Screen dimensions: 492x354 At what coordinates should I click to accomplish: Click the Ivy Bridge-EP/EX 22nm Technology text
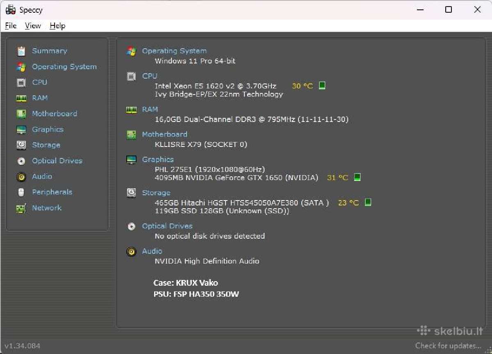pos(219,94)
